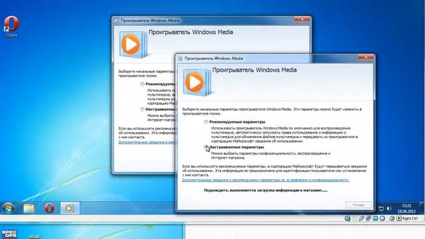Click 'Подождите, выполняется загрузка' status text

tap(266, 191)
